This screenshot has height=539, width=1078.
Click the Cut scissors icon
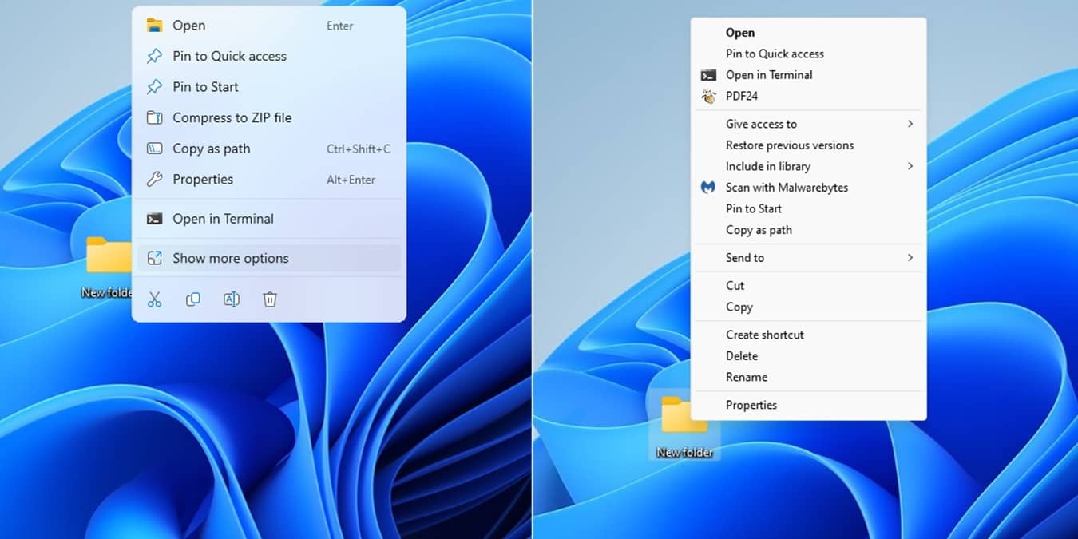tap(154, 299)
